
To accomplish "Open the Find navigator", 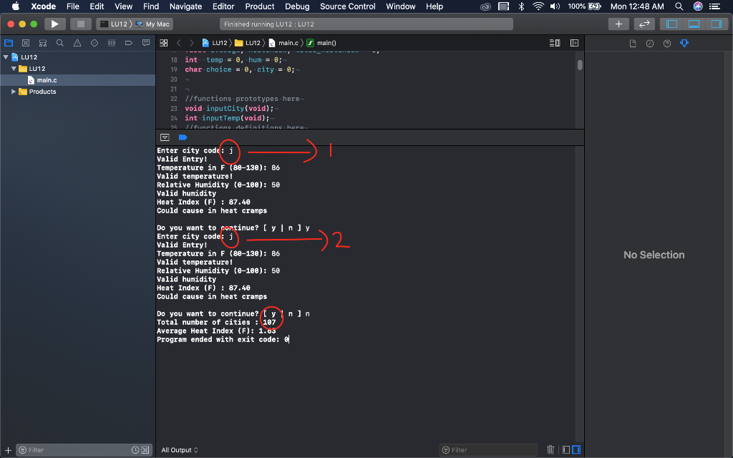I will tap(60, 42).
